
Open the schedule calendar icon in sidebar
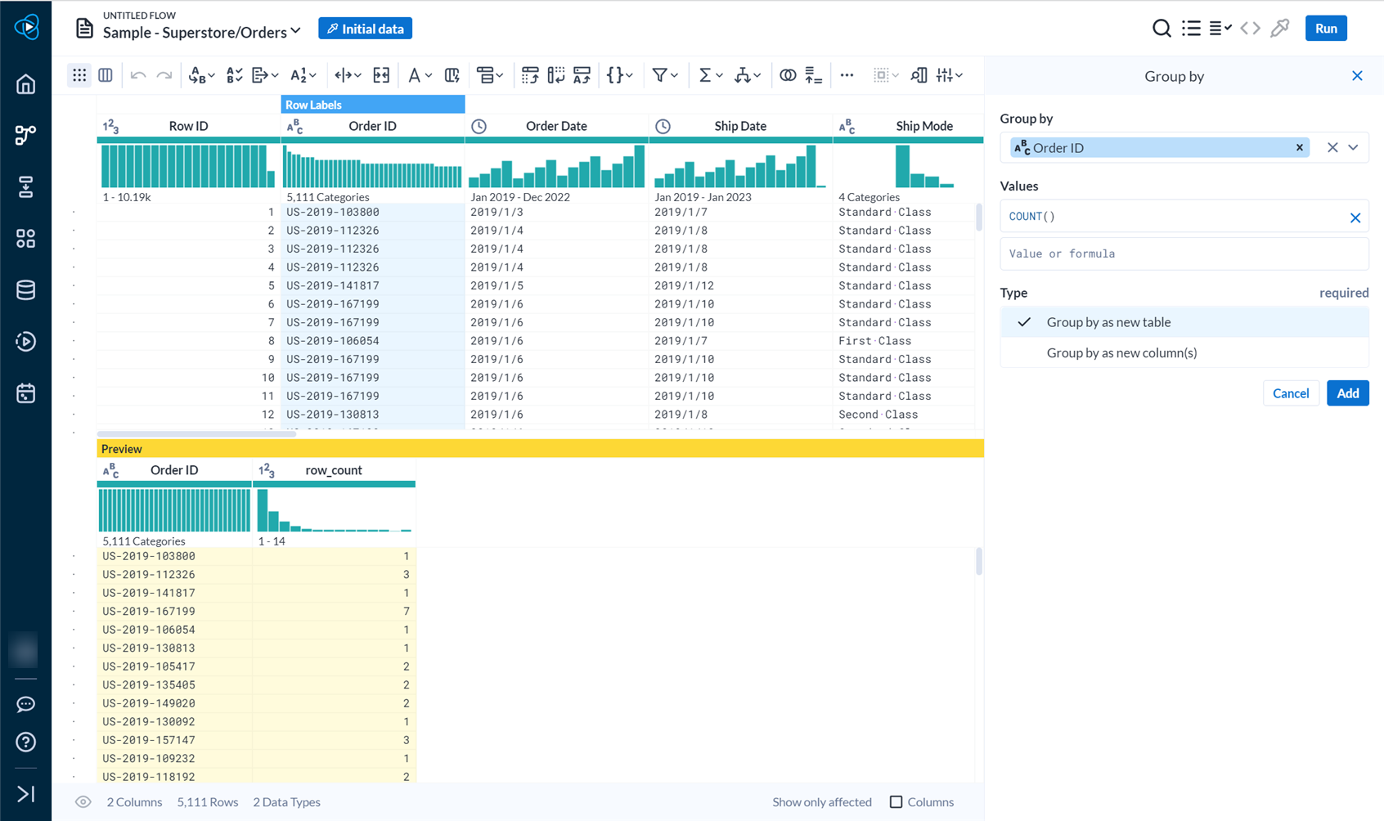pyautogui.click(x=25, y=393)
